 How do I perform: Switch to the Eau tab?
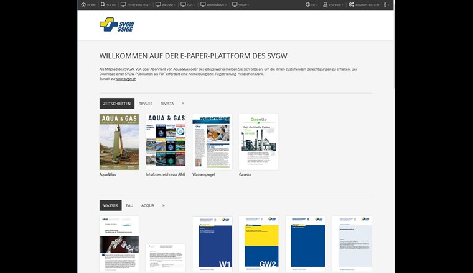tap(129, 205)
